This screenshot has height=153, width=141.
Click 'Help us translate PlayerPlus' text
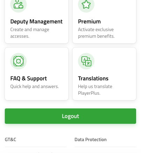[x=95, y=90]
